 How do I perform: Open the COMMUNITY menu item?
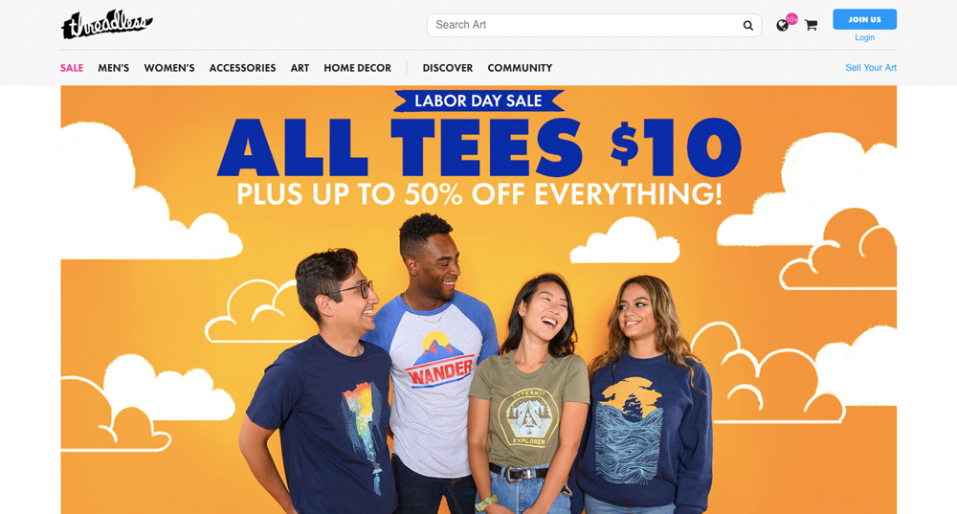(x=520, y=68)
